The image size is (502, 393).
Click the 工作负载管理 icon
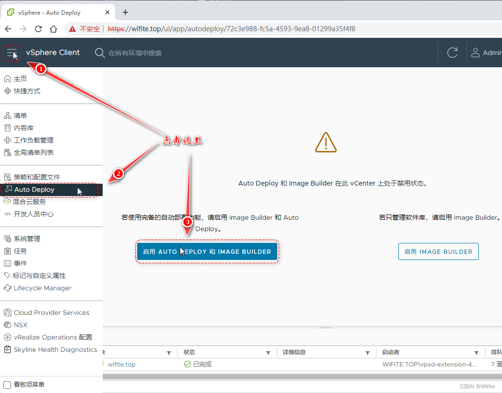[8, 140]
